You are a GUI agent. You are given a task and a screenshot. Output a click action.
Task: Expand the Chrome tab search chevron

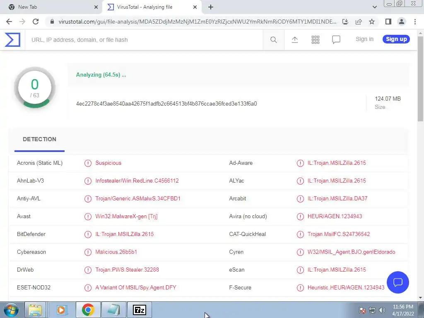pos(374,7)
